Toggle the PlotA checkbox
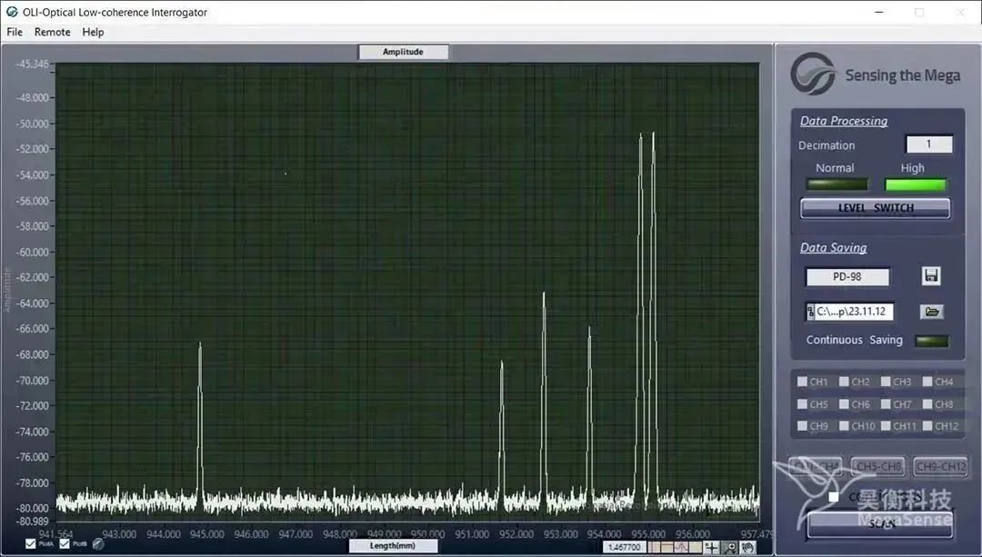The width and height of the screenshot is (982, 557). point(32,544)
